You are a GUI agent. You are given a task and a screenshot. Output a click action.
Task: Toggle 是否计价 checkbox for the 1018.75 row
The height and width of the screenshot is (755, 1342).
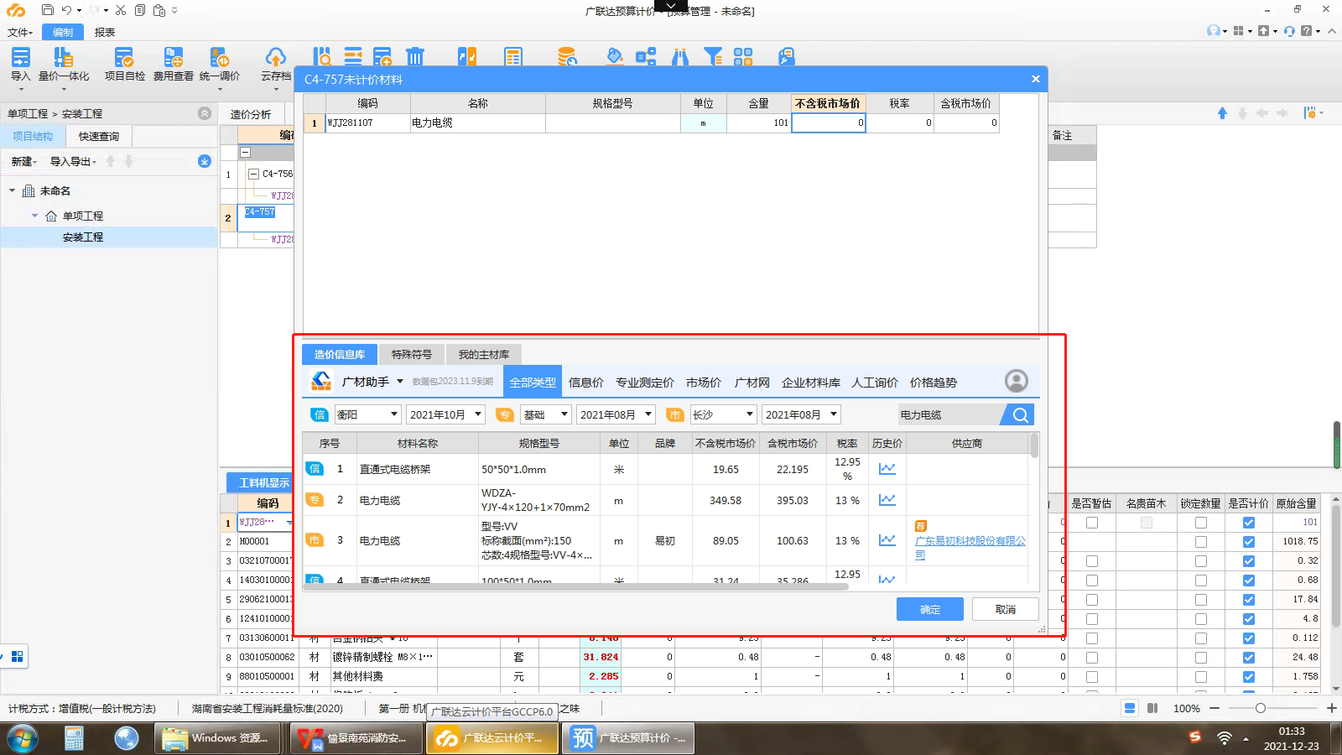coord(1248,542)
